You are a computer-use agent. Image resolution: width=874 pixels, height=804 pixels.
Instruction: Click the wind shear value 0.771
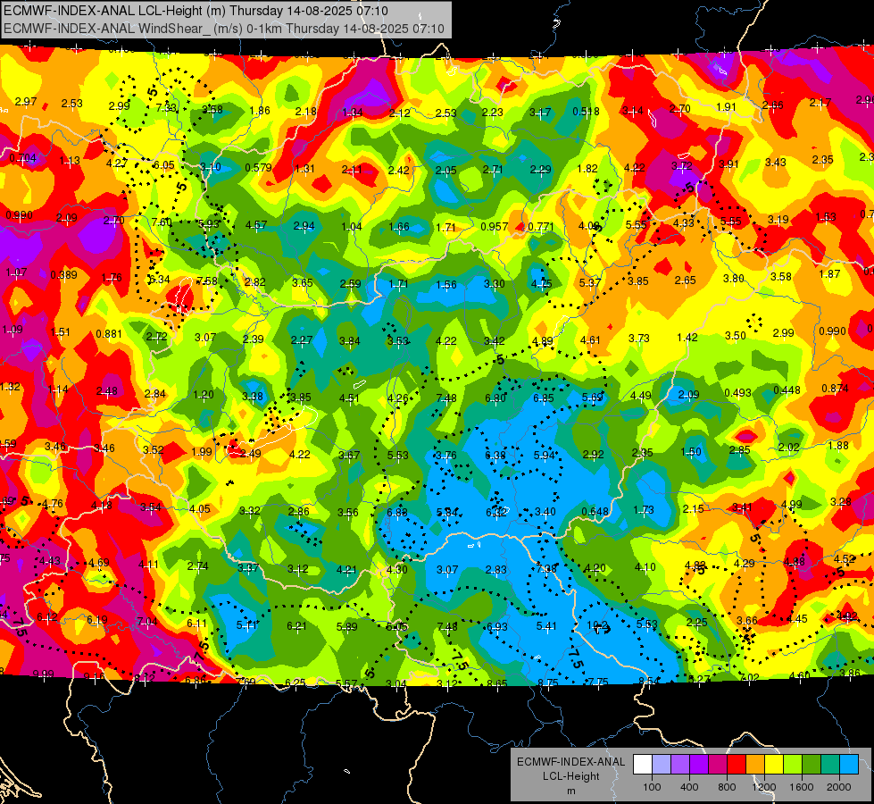(541, 227)
